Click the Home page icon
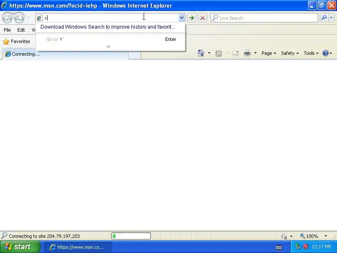This screenshot has width=337, height=253. tap(201, 53)
